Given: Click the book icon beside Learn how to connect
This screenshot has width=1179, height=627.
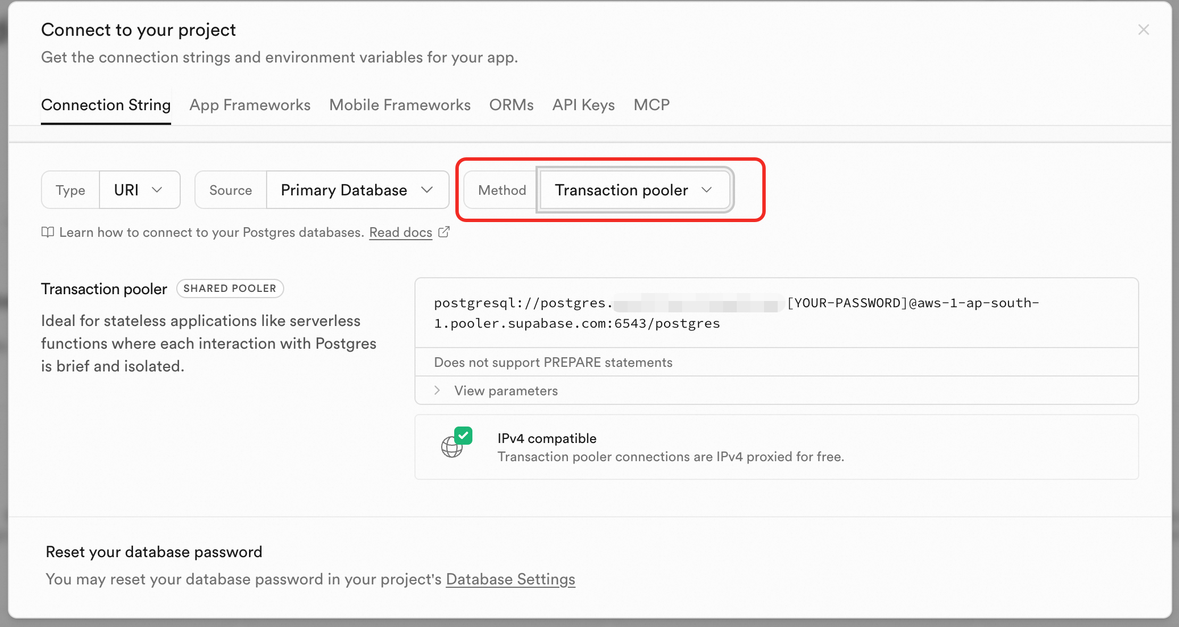Looking at the screenshot, I should click(x=48, y=232).
